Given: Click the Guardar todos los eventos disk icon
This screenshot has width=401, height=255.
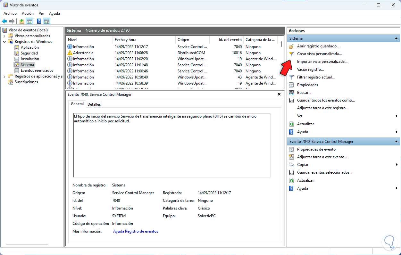Looking at the screenshot, I should click(x=291, y=100).
